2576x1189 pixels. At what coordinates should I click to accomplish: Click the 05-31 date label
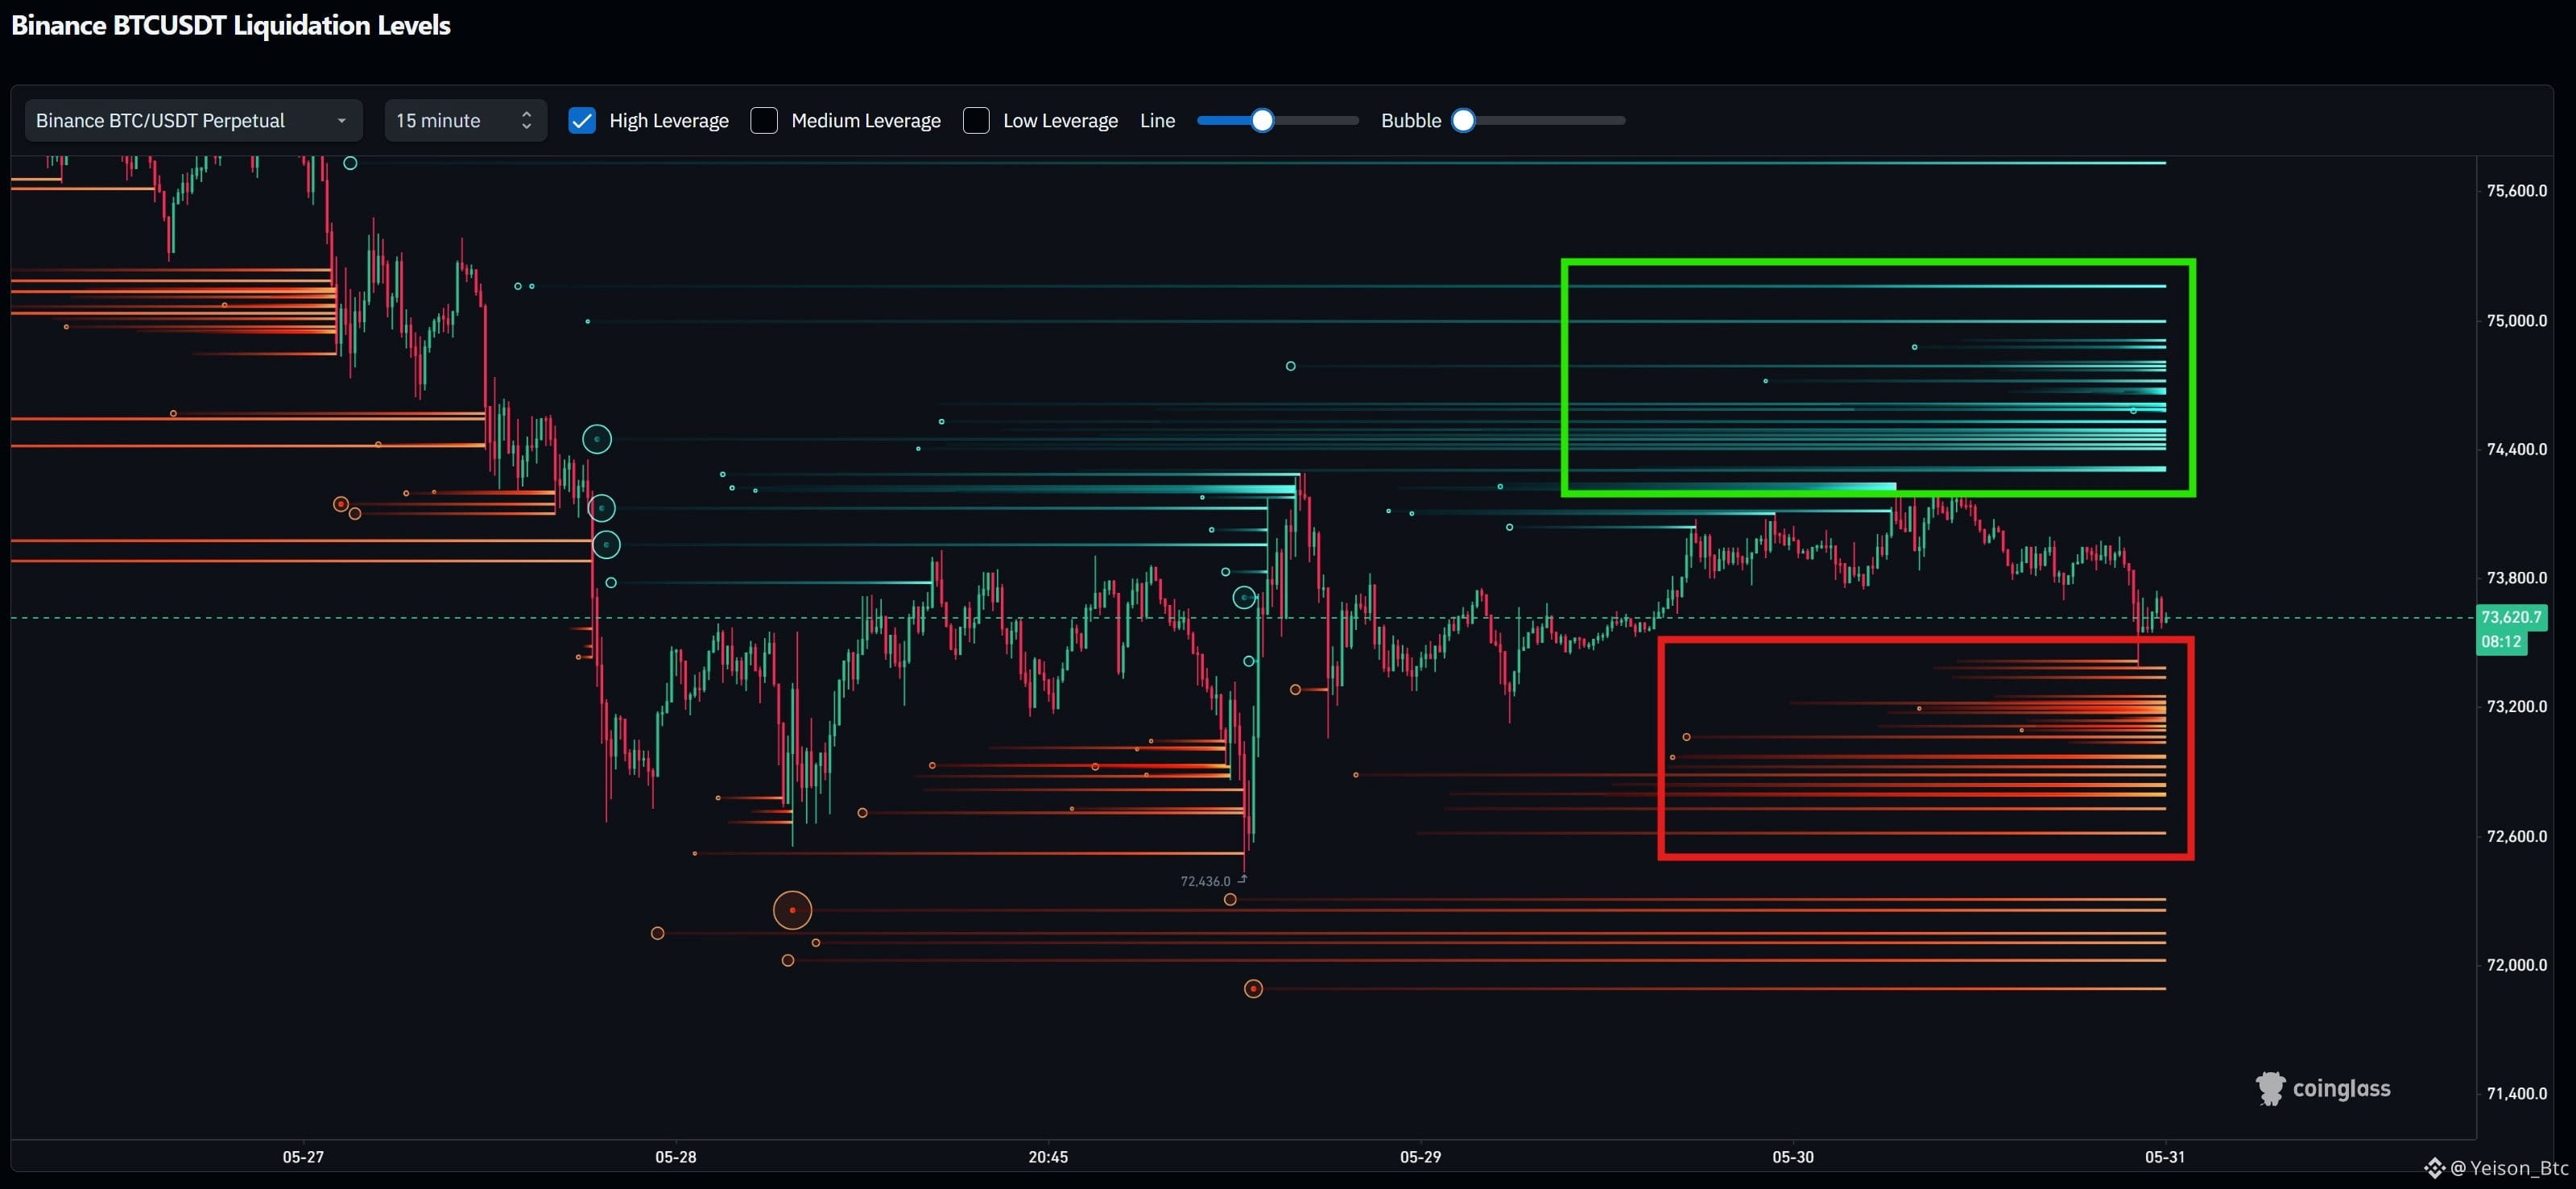(2165, 1157)
